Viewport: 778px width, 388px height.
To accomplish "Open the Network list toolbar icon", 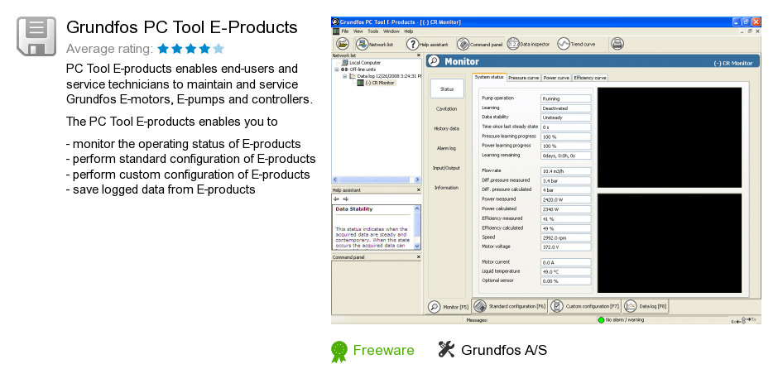I will click(x=362, y=44).
